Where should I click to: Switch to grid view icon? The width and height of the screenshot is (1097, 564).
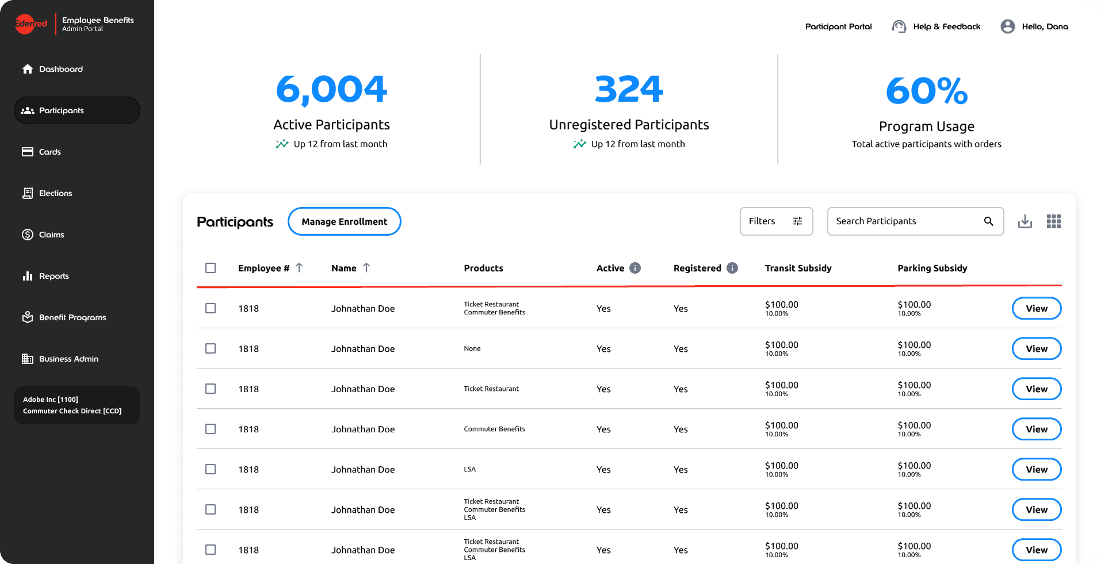(1054, 221)
